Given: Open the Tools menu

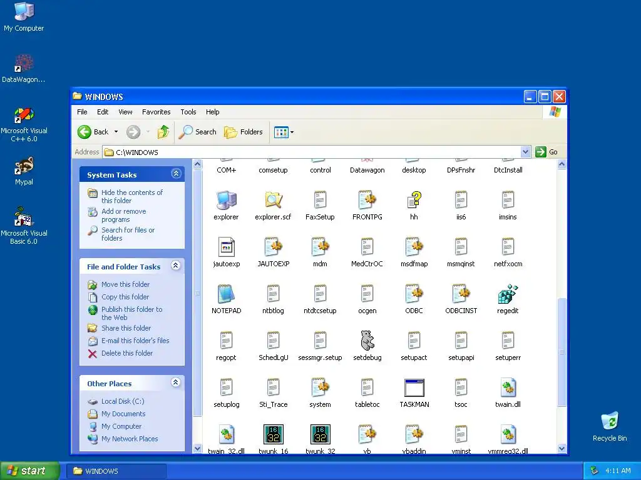Looking at the screenshot, I should click(188, 112).
